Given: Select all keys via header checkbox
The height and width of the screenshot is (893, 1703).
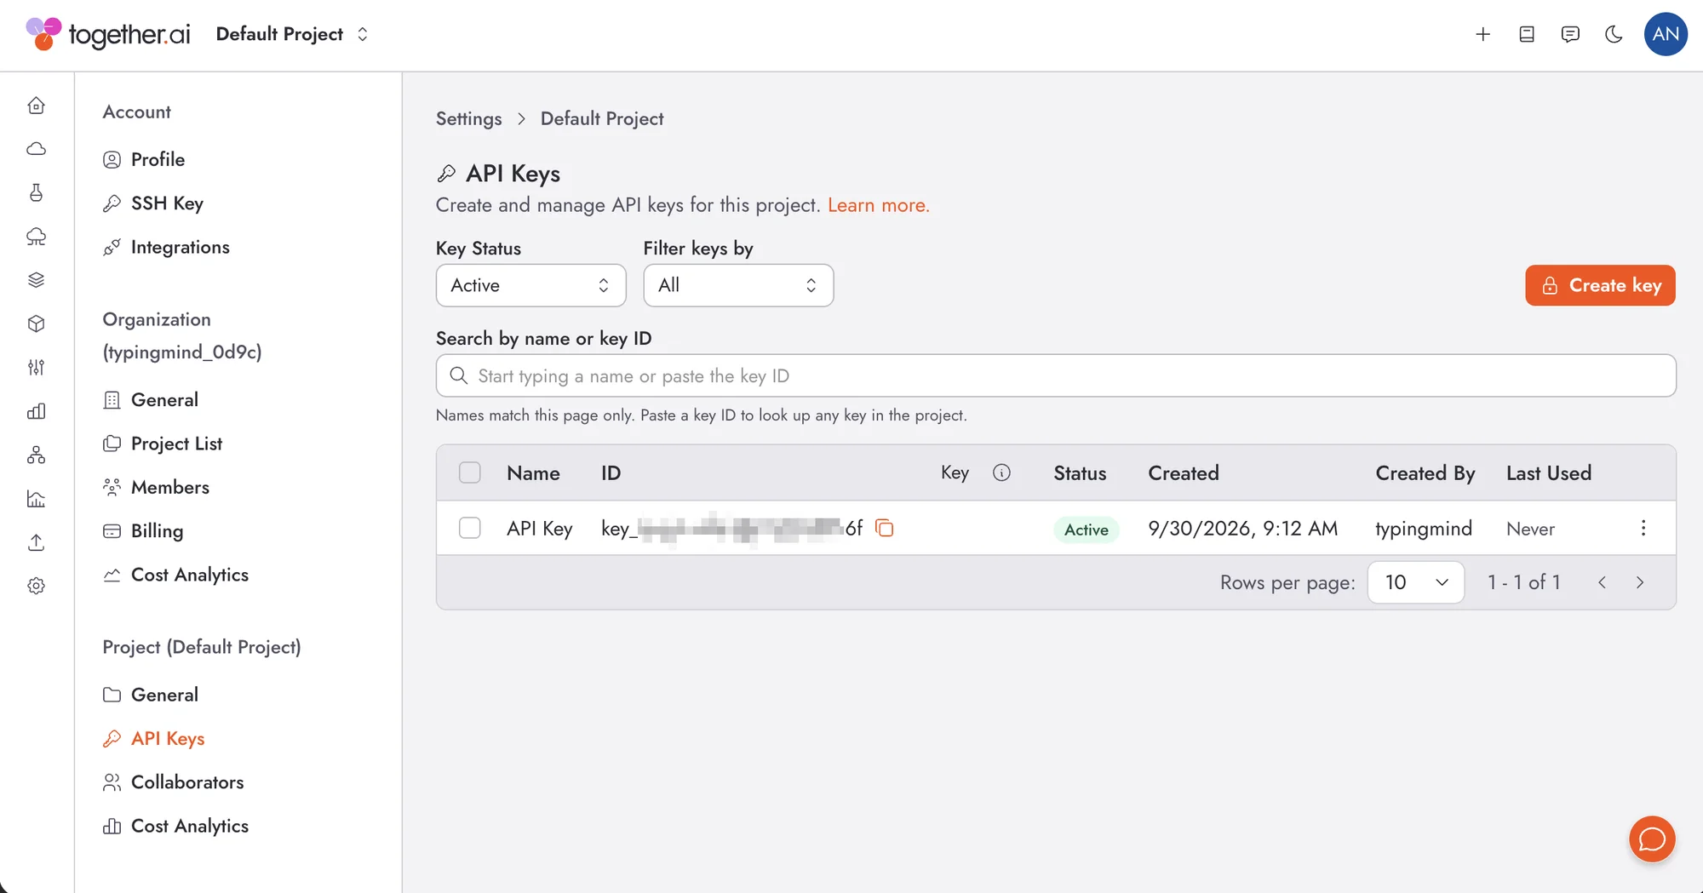Looking at the screenshot, I should point(470,472).
